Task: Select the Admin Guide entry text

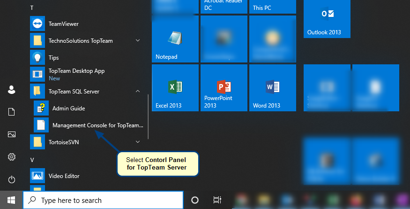Action: point(68,108)
